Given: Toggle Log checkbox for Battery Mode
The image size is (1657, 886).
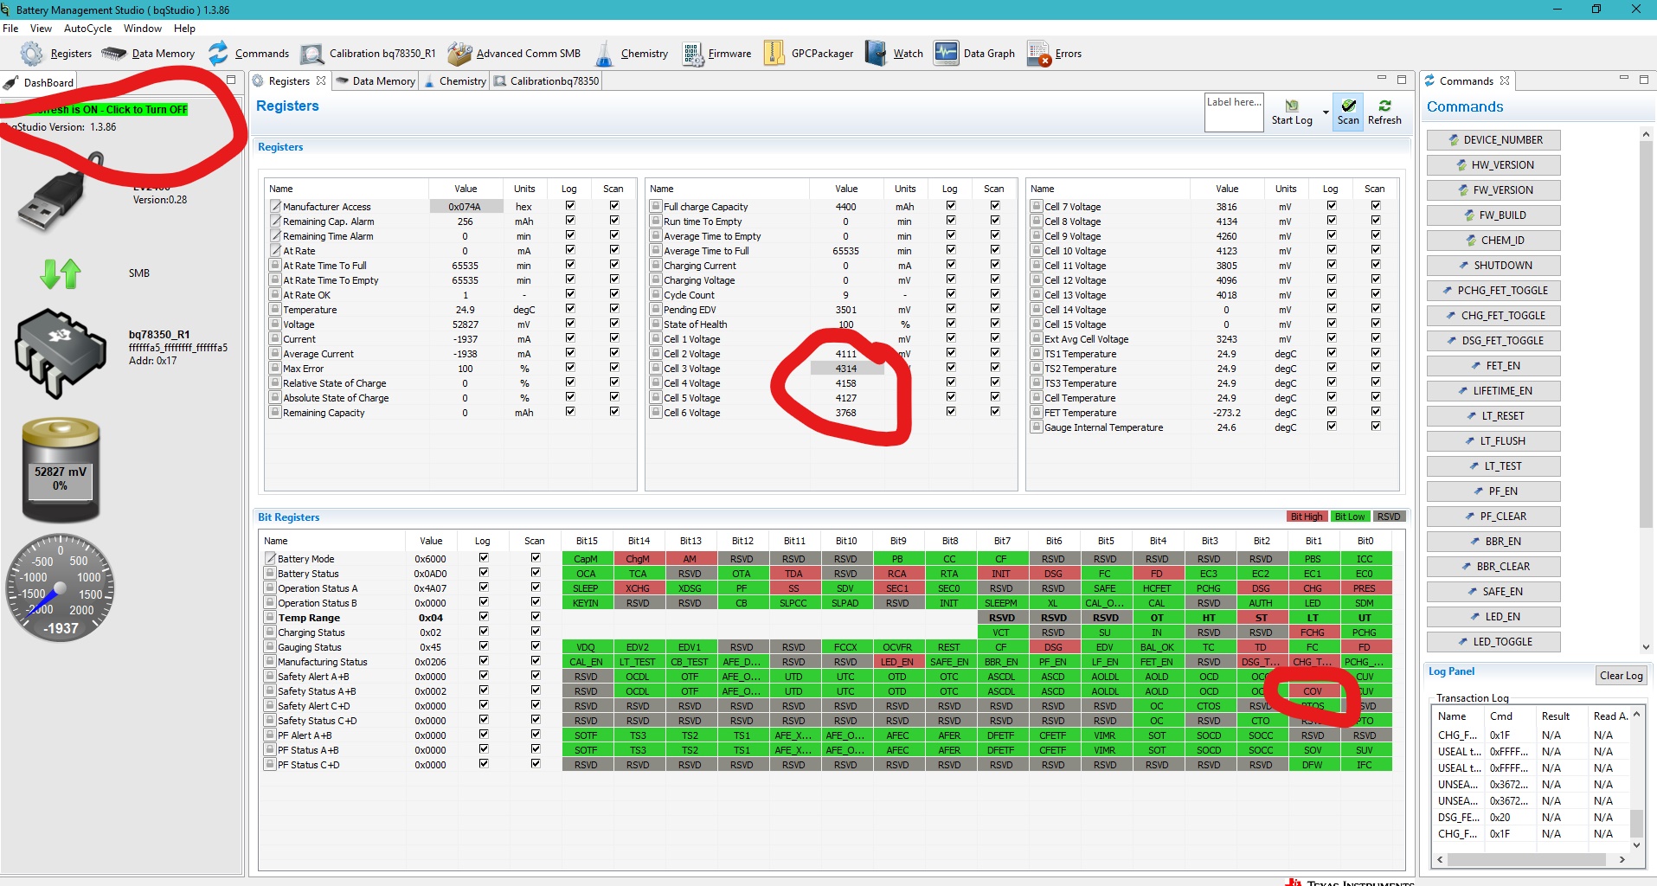Looking at the screenshot, I should click(483, 558).
